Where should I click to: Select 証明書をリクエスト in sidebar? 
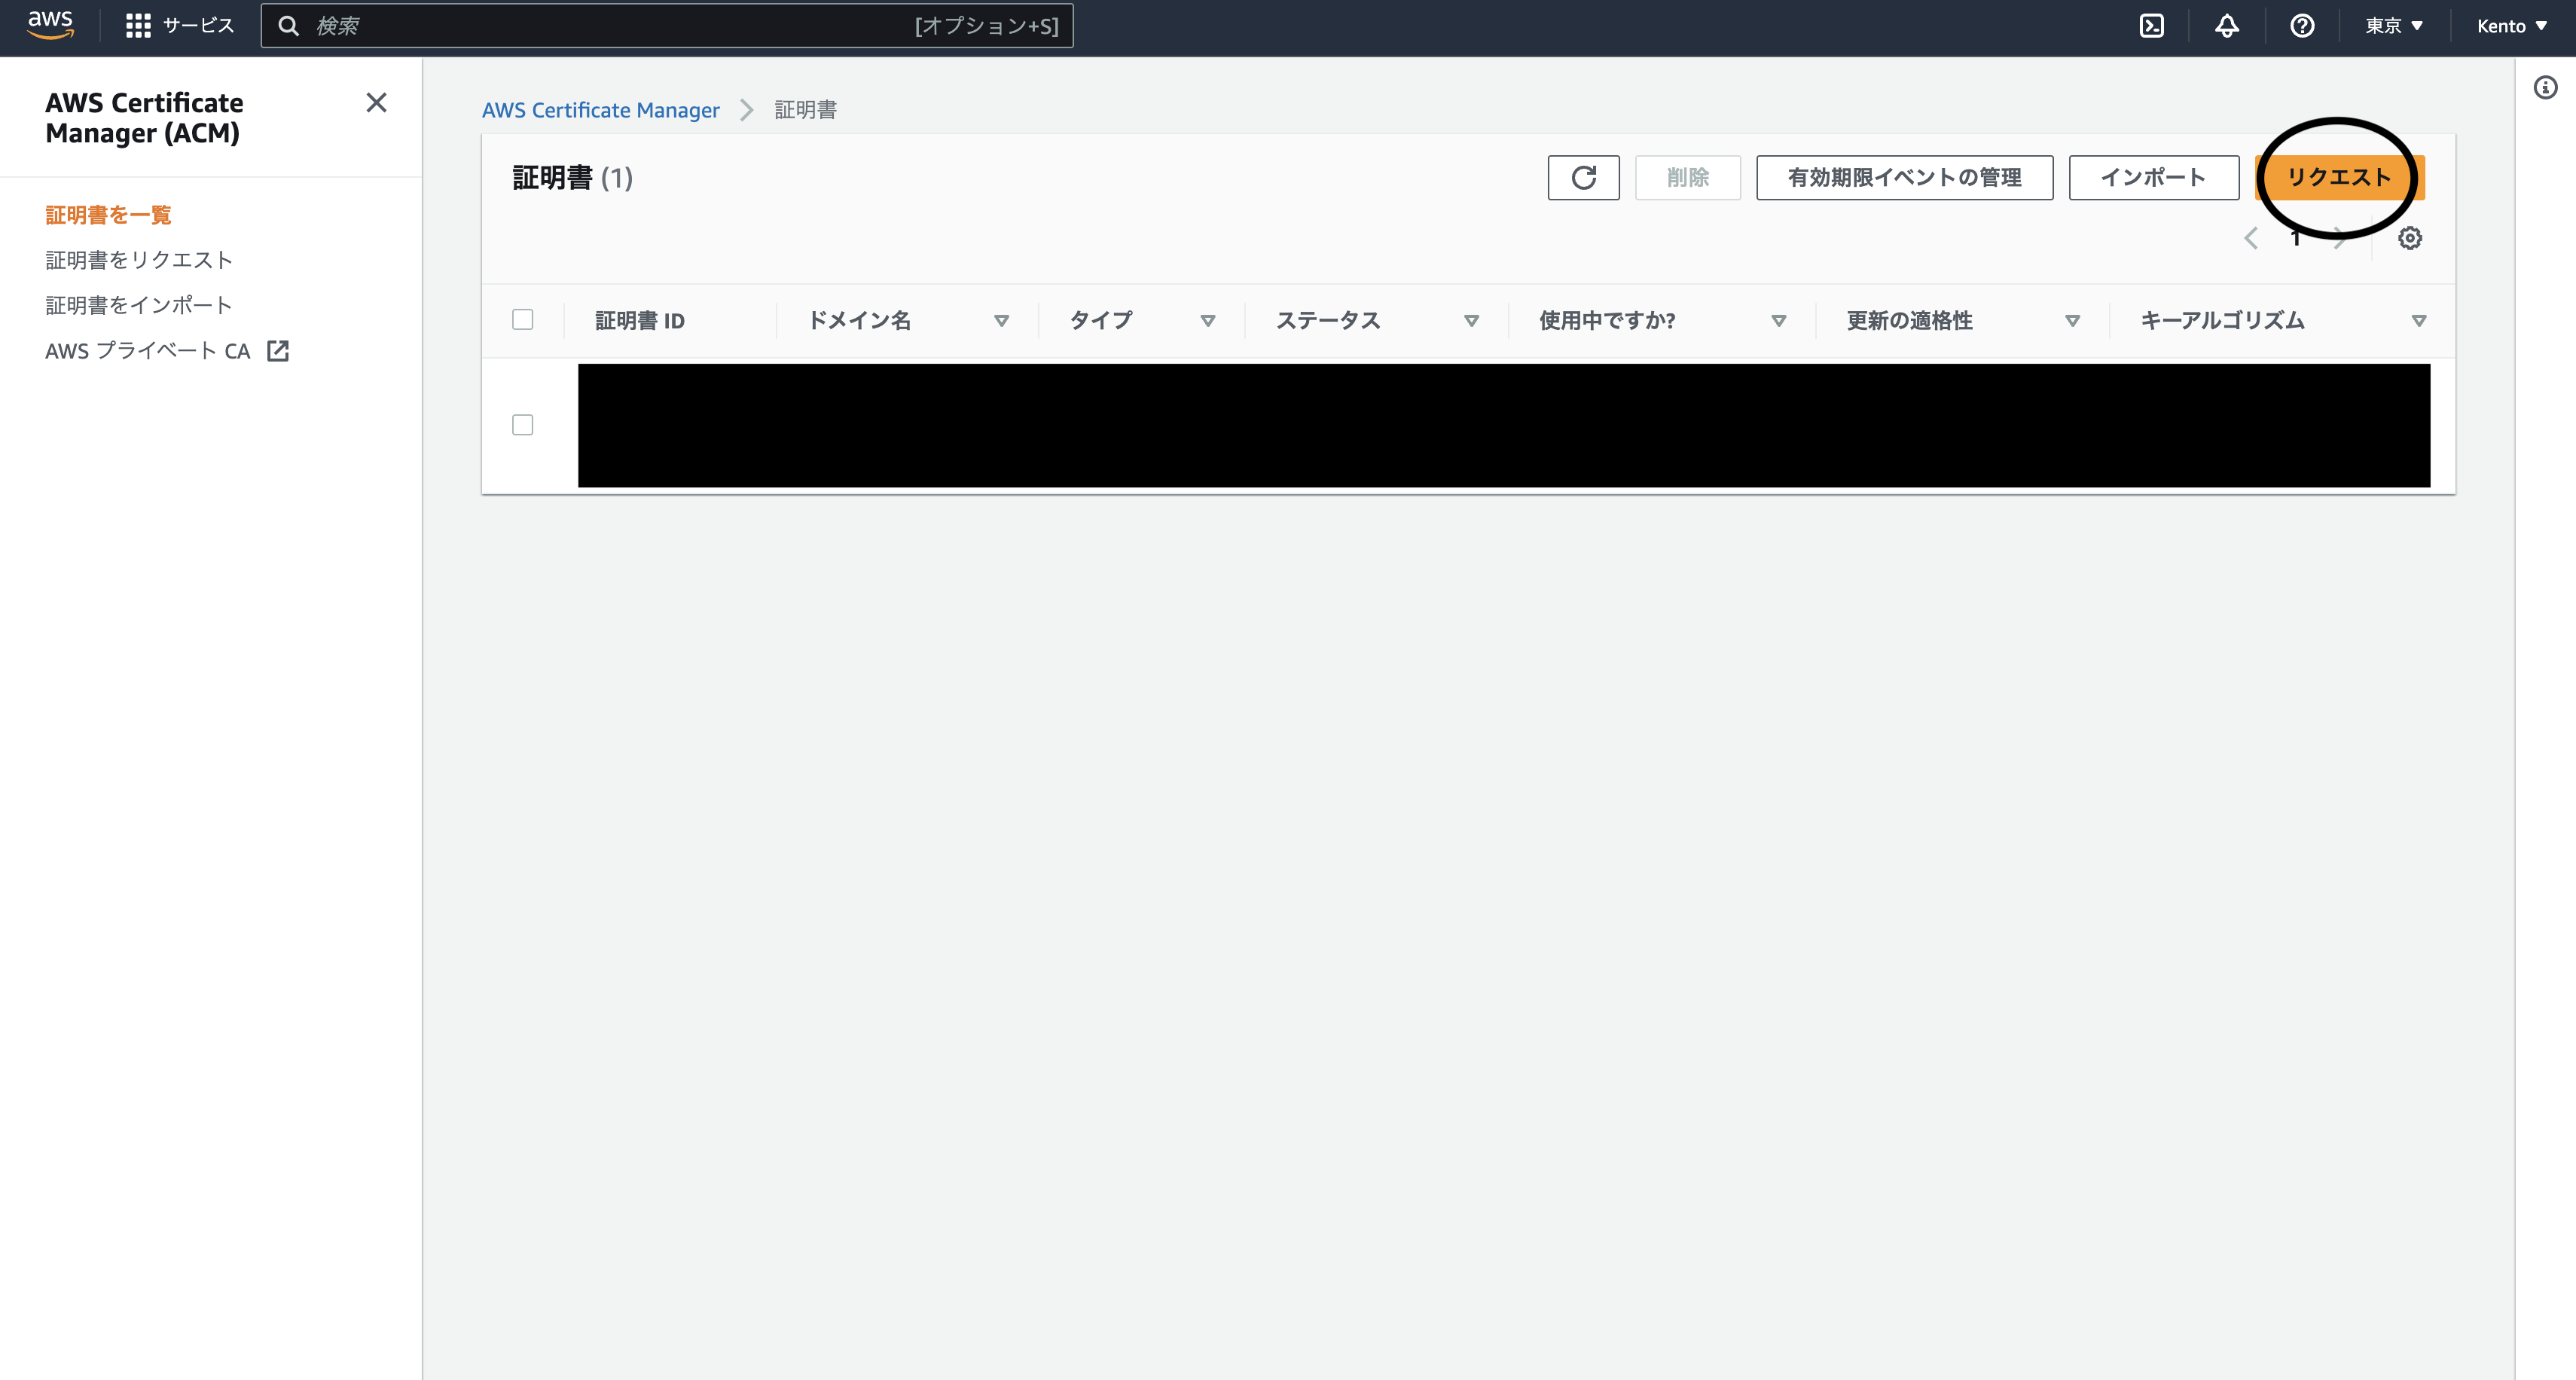pos(138,259)
